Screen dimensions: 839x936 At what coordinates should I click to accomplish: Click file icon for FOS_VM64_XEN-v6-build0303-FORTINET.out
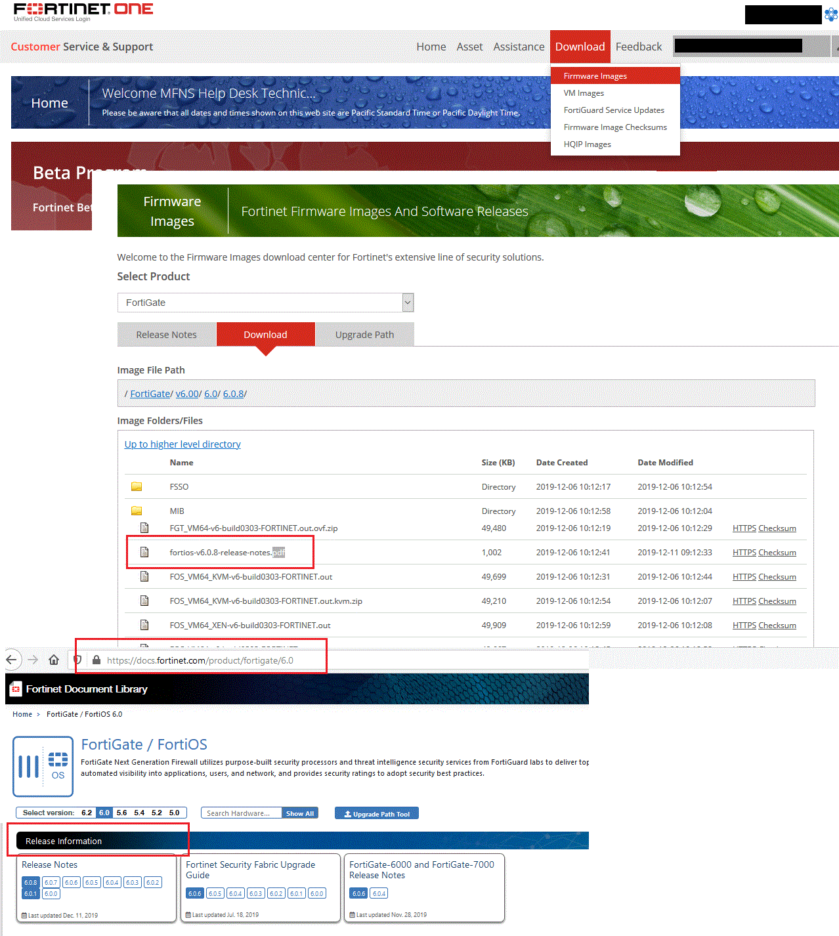144,625
